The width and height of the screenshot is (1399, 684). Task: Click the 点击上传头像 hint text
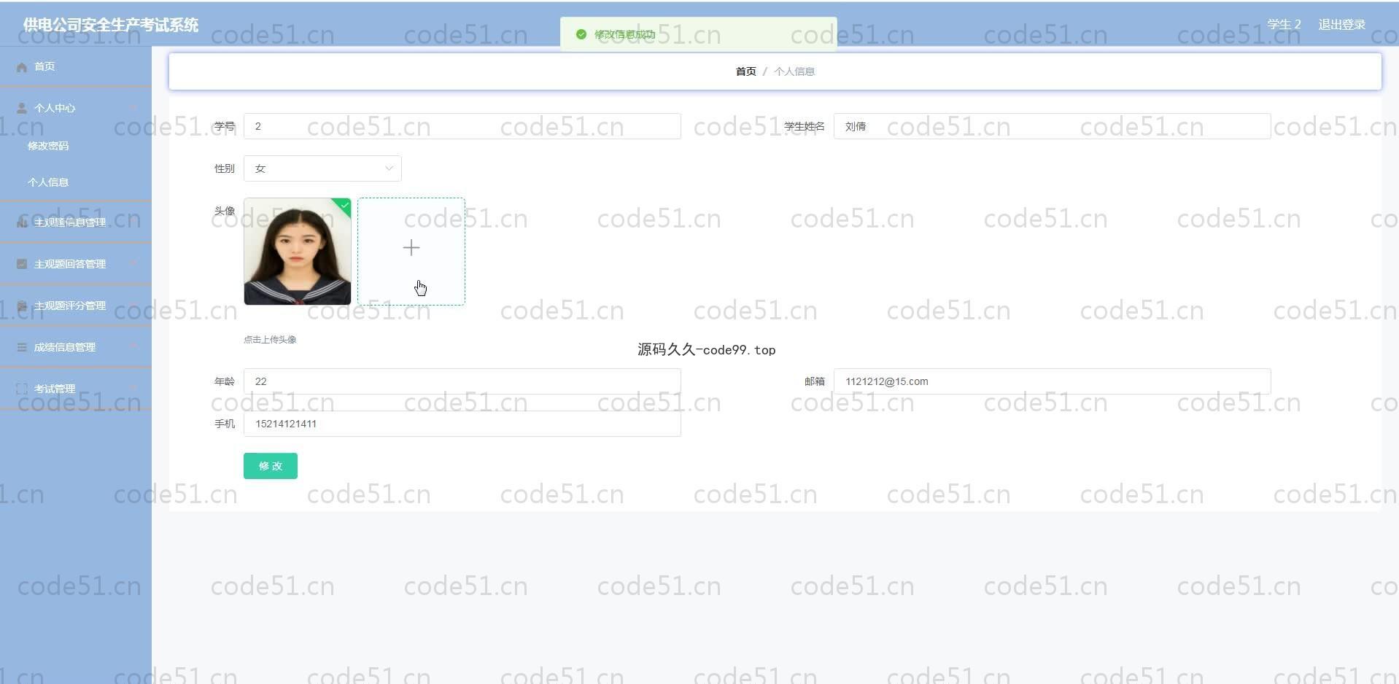[270, 340]
